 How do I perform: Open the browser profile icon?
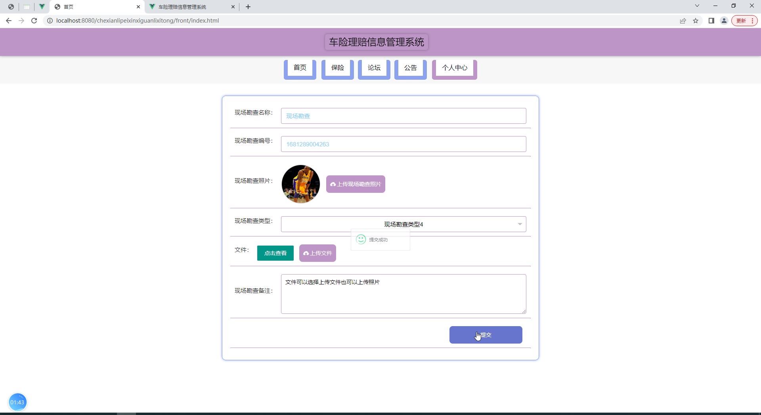(x=724, y=21)
